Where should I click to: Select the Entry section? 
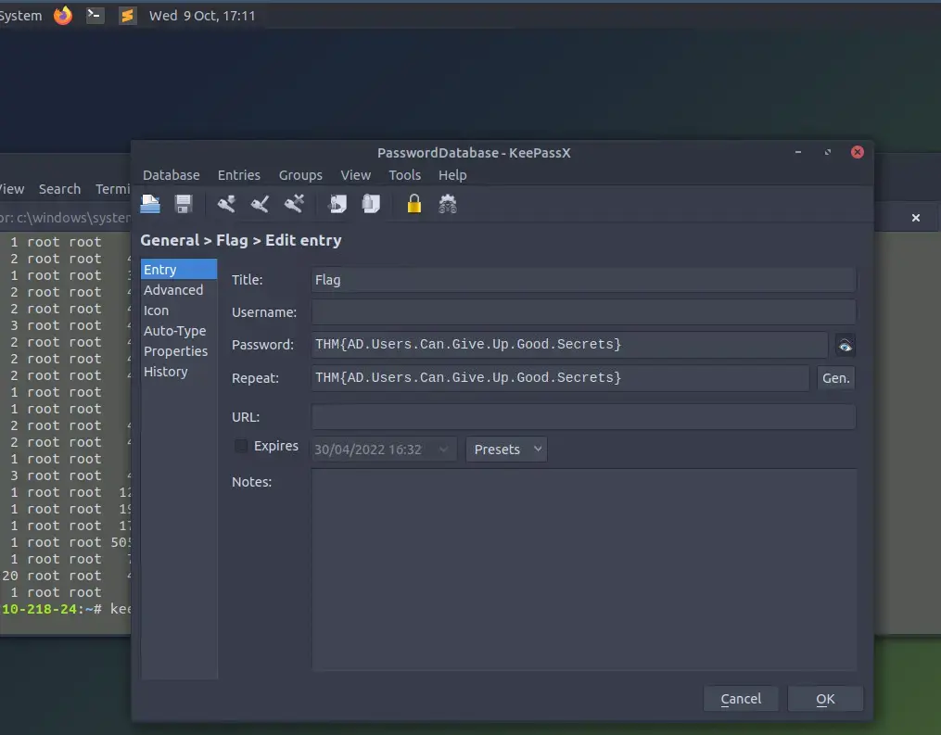click(x=179, y=270)
